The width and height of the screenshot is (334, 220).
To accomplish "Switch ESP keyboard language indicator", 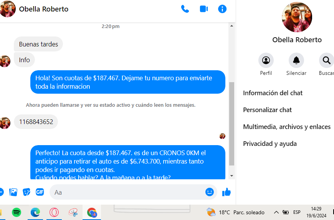I will (x=297, y=212).
